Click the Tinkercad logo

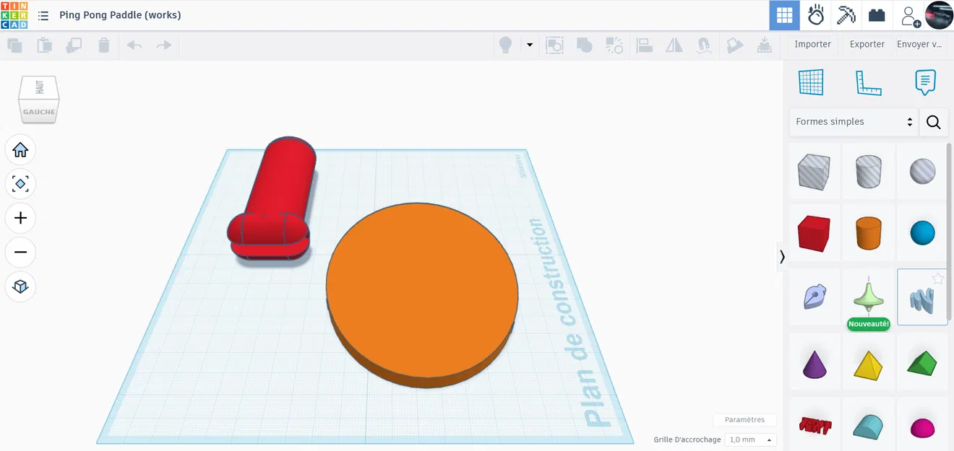[x=12, y=15]
